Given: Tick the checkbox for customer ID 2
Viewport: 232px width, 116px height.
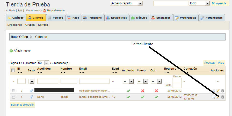Looking at the screenshot, I should click(13, 90).
